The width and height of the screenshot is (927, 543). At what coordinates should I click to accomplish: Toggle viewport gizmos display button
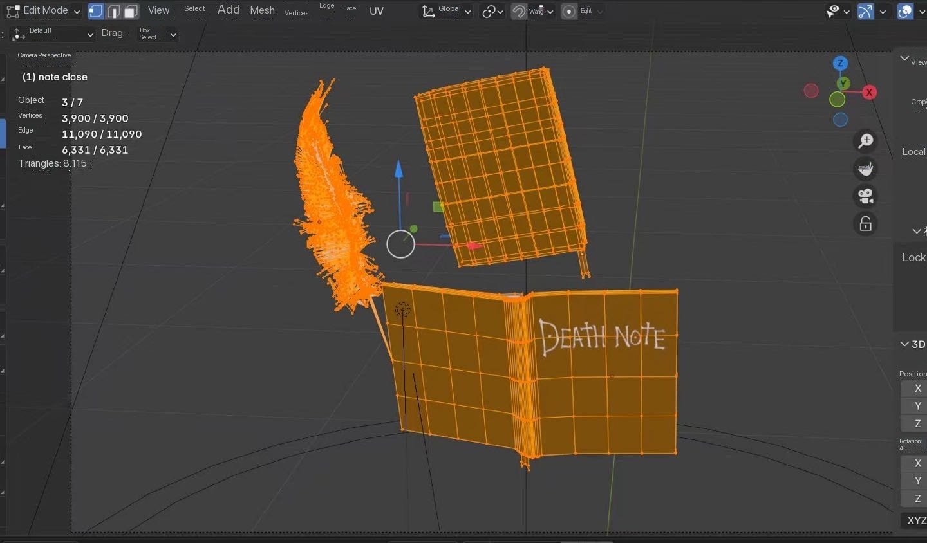click(865, 11)
